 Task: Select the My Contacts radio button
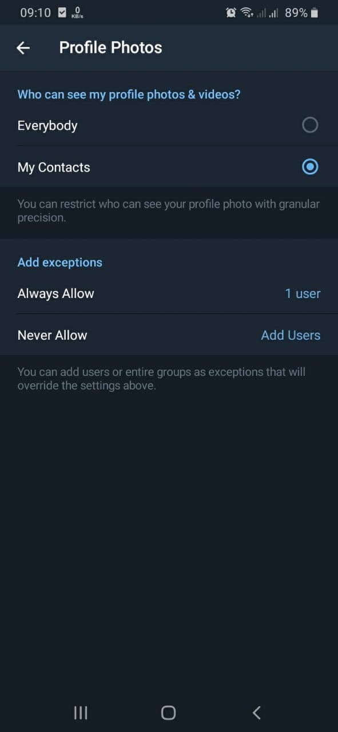(310, 167)
